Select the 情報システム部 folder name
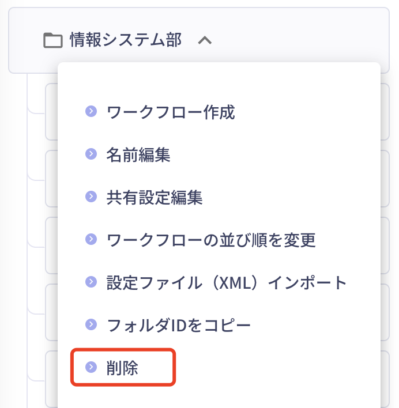Viewport: 399px width, 408px height. point(126,40)
